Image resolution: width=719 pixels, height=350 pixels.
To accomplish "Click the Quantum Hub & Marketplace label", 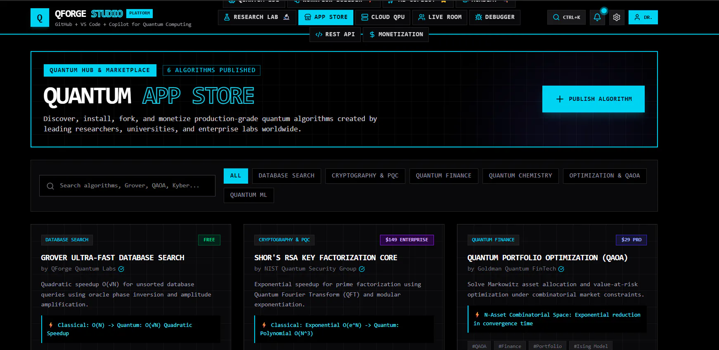I will pos(100,70).
